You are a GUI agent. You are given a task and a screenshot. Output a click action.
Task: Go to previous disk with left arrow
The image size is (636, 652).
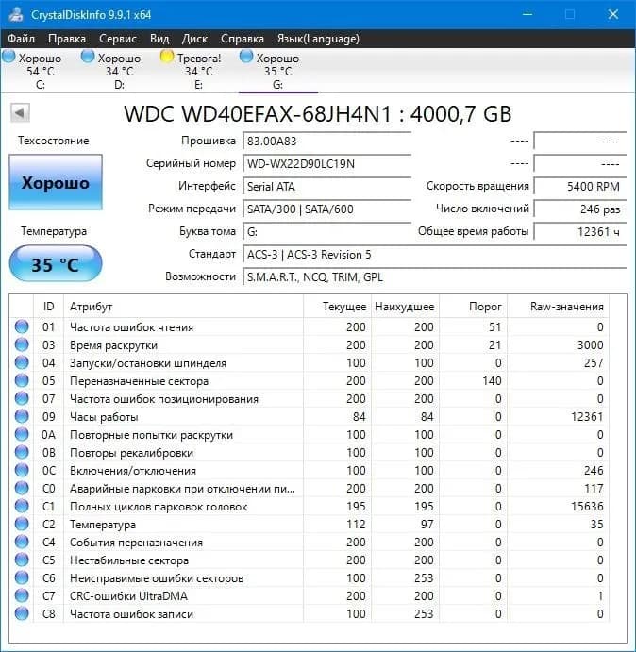(x=20, y=112)
